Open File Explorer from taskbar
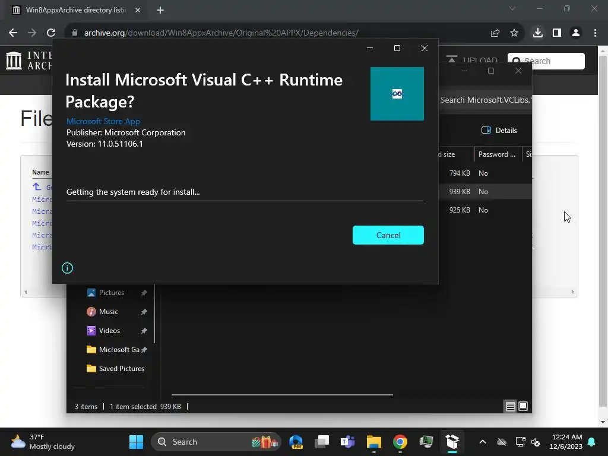Image resolution: width=608 pixels, height=456 pixels. pos(374,442)
